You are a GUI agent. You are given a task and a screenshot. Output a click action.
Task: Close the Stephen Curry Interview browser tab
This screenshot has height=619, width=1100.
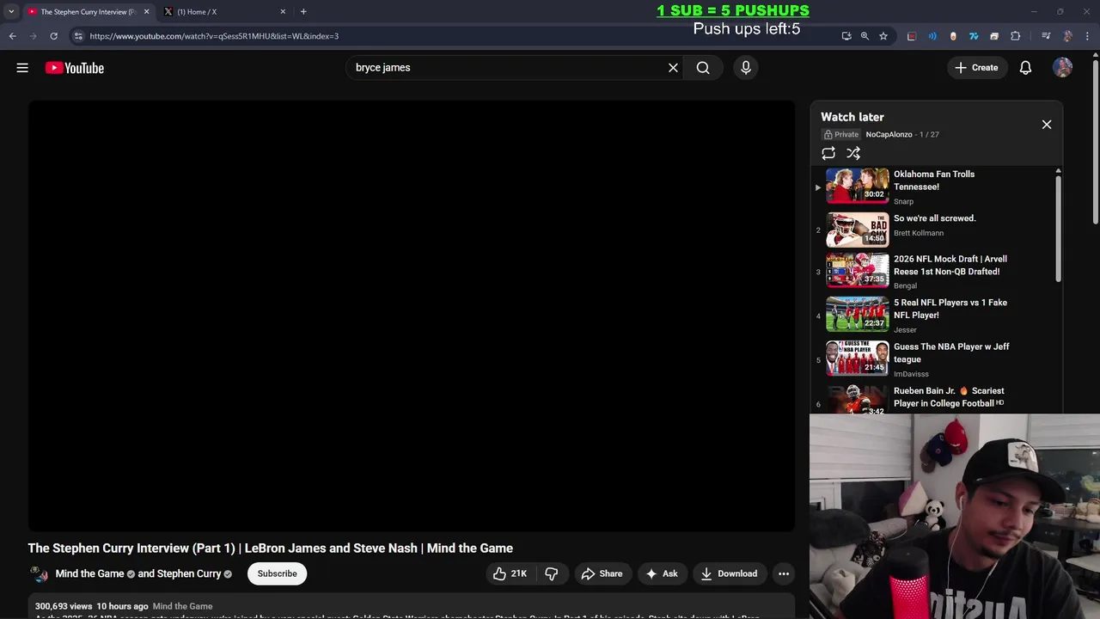click(x=146, y=12)
